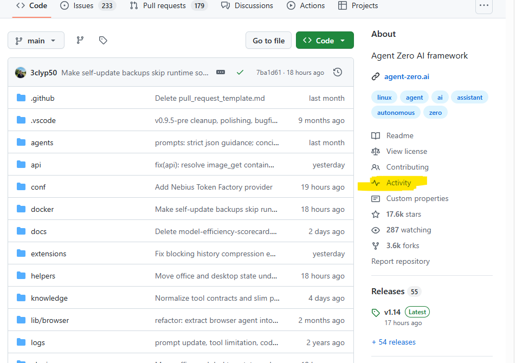Image resolution: width=516 pixels, height=363 pixels.
Task: Open the Pull requests tab
Action: tap(169, 5)
